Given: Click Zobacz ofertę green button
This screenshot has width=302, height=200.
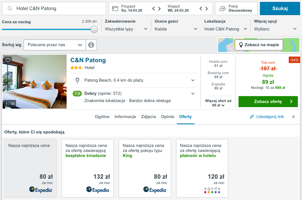Looking at the screenshot, I should click(x=268, y=101).
